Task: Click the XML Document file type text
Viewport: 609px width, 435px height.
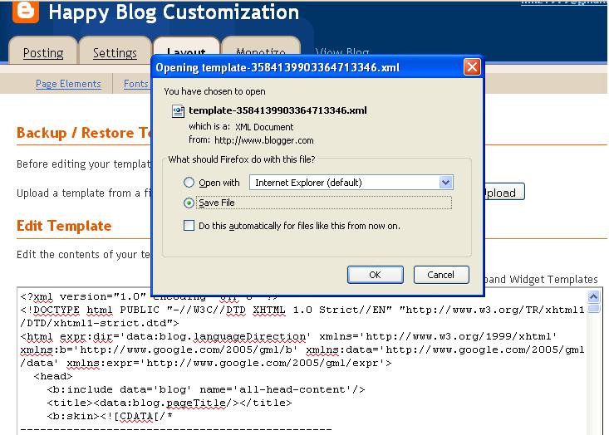Action: pyautogui.click(x=264, y=127)
